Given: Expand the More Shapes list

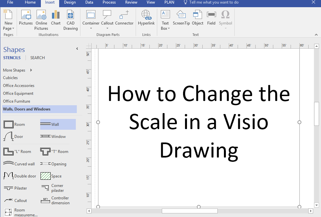Looking at the screenshot, I should click(14, 70).
